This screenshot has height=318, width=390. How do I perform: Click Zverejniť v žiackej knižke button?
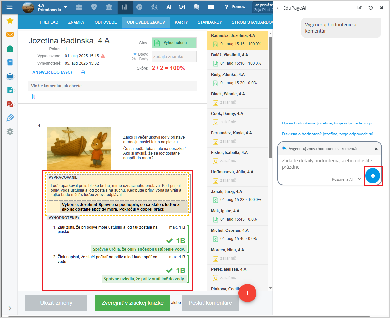click(x=132, y=303)
